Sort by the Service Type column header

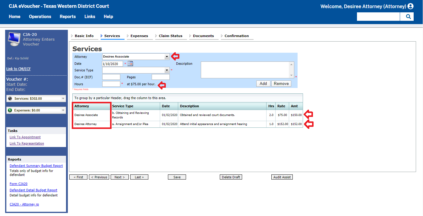coord(123,106)
